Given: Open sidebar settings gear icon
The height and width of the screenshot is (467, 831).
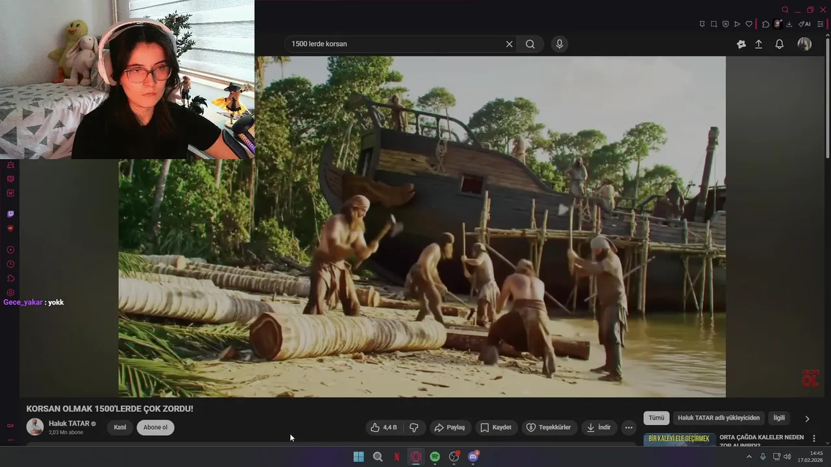Looking at the screenshot, I should [x=10, y=293].
